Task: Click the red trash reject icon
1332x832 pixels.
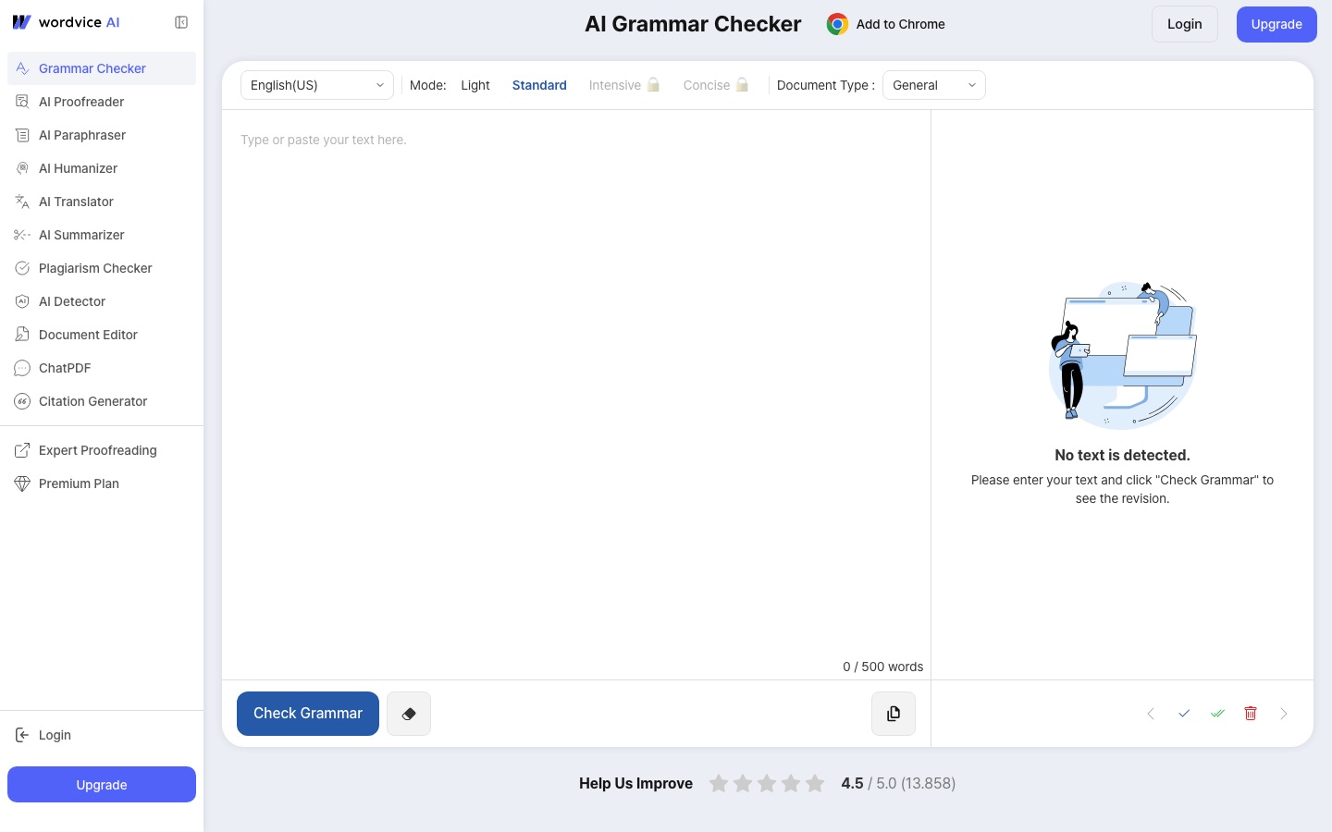Action: pos(1251,714)
